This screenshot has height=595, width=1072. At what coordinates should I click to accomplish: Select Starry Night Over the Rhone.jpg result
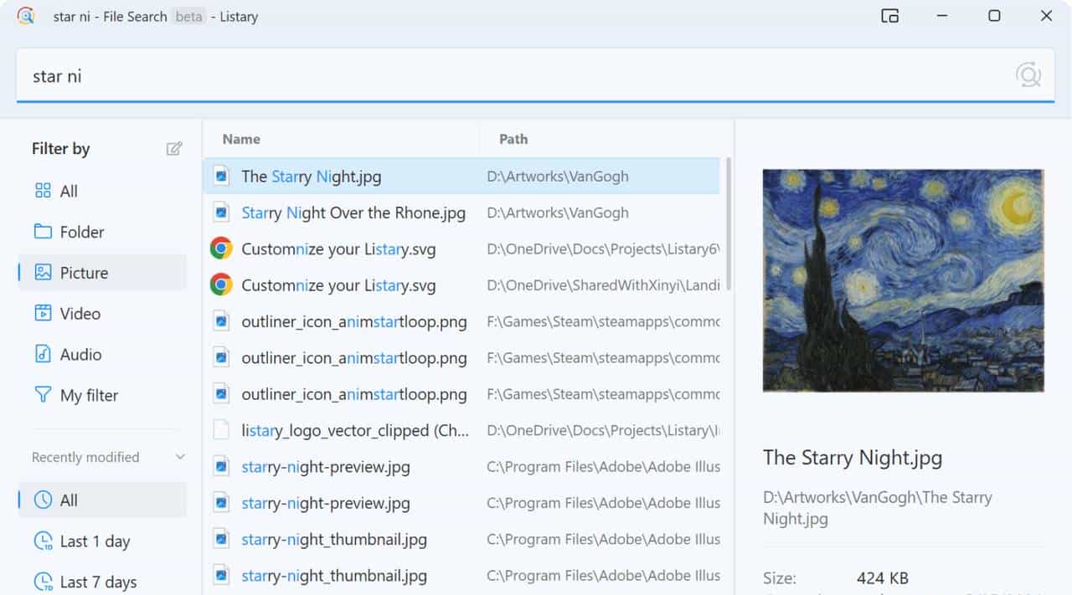353,213
